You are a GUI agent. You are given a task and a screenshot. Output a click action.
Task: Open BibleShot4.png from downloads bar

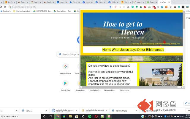coord(122,111)
